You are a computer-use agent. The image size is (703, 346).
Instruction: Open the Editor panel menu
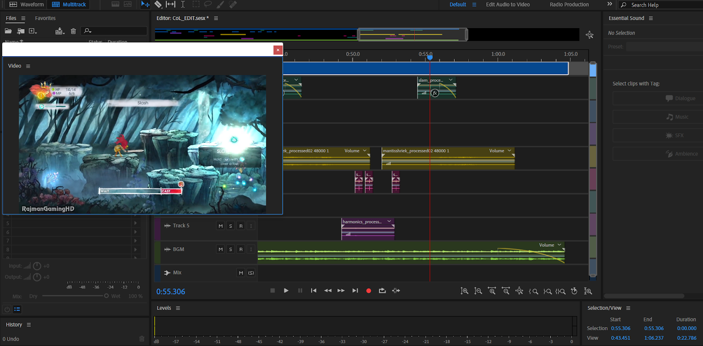click(x=216, y=18)
